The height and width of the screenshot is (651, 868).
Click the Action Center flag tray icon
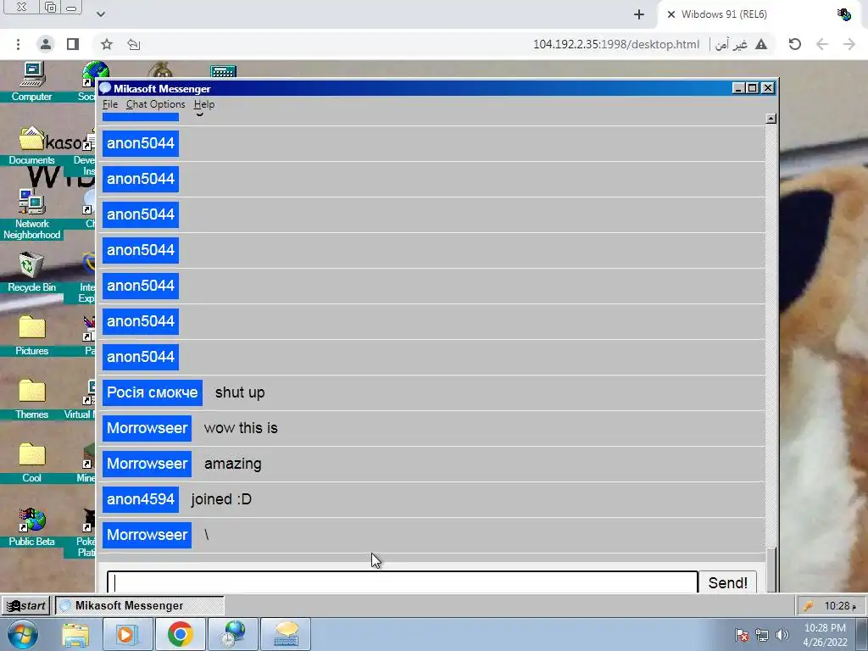pyautogui.click(x=742, y=635)
